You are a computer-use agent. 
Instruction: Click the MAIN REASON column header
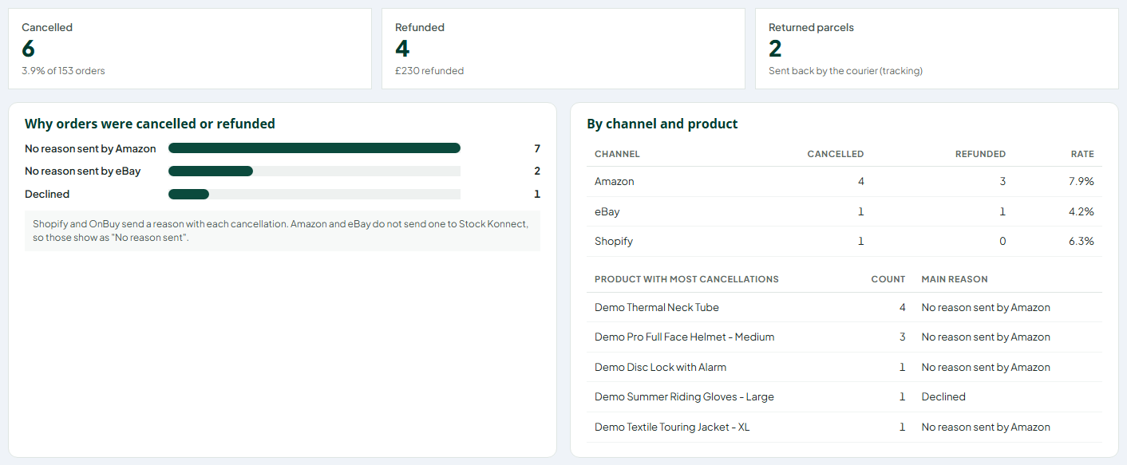pos(955,279)
